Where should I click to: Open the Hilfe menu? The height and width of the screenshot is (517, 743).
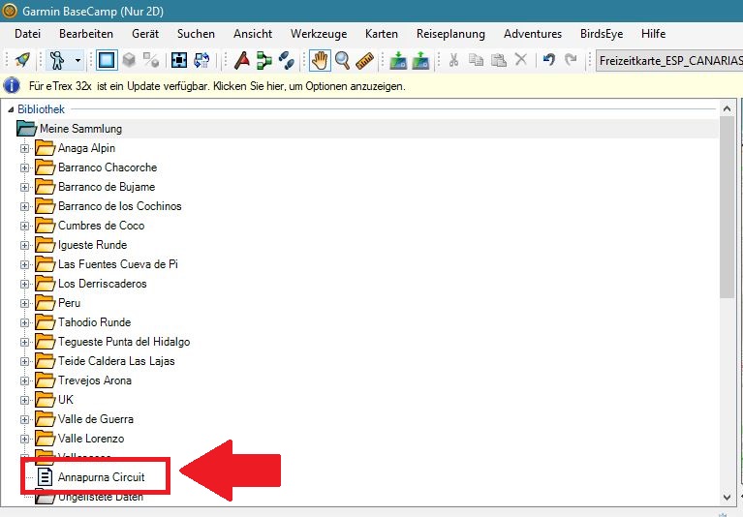[654, 34]
